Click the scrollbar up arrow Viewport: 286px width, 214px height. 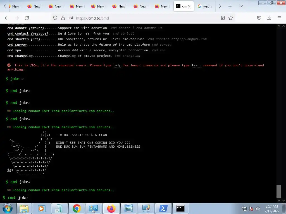279,26
